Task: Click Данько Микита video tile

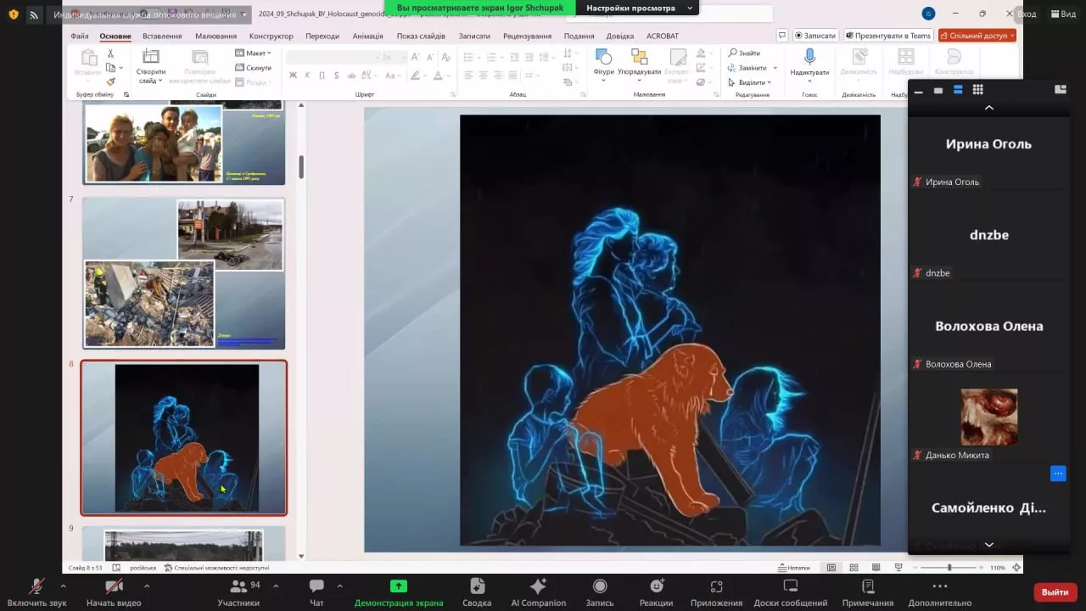Action: coord(988,418)
